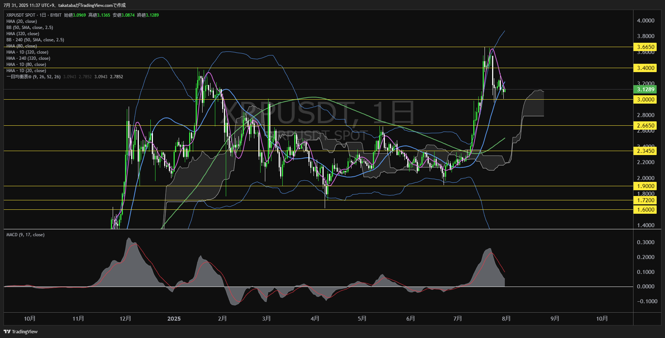
Task: Click the 3.8000 price axis tick
Action: pos(646,36)
